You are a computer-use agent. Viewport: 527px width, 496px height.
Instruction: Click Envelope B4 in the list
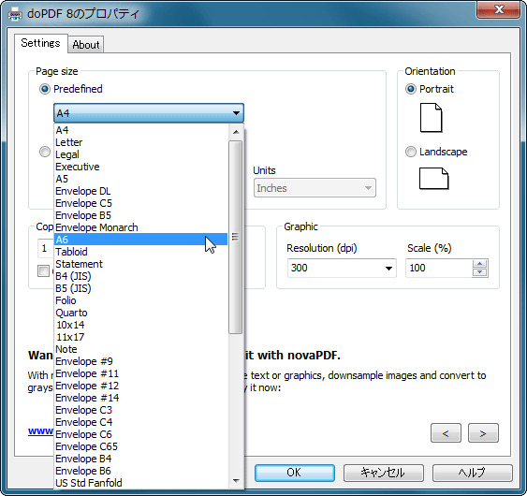(x=140, y=459)
